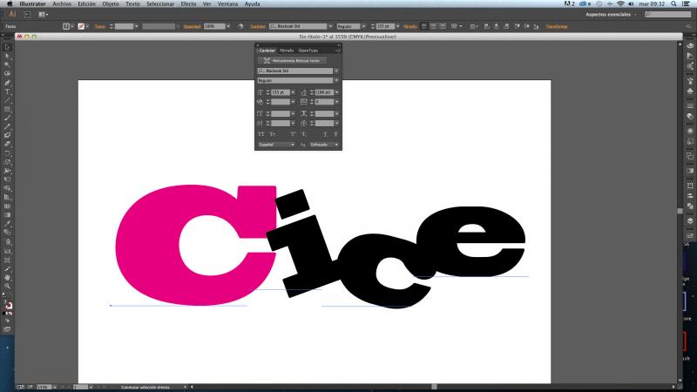The width and height of the screenshot is (697, 392).
Task: Select the Scale tool
Action: click(8, 162)
